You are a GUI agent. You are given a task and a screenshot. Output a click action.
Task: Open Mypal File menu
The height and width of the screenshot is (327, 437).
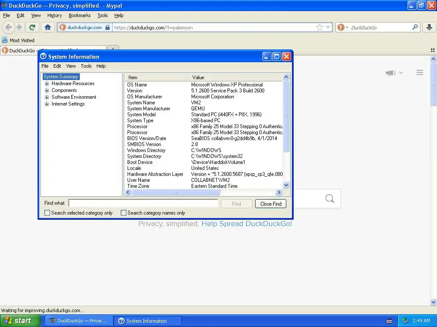(6, 15)
